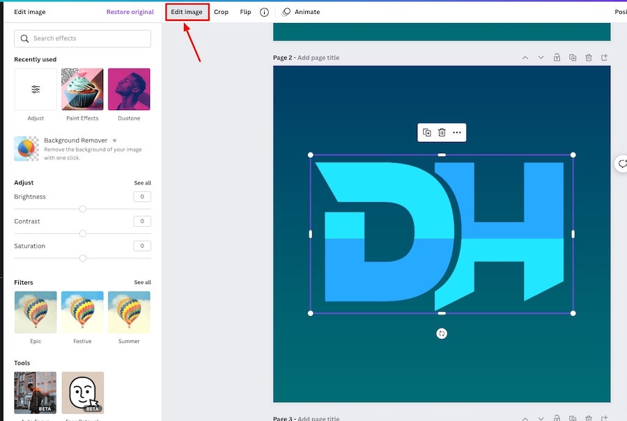
Task: Click the rotate handle below the logo
Action: [x=442, y=334]
